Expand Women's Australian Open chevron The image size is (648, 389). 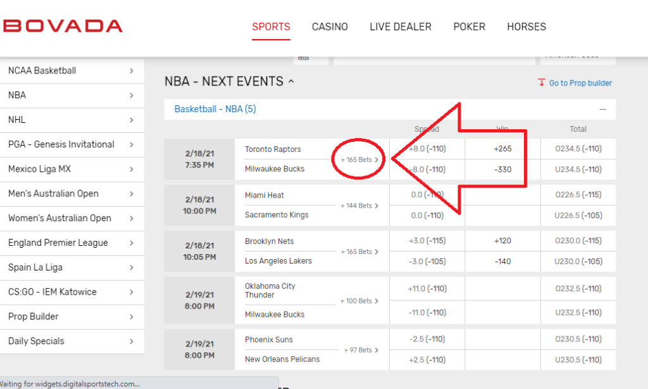pos(132,218)
